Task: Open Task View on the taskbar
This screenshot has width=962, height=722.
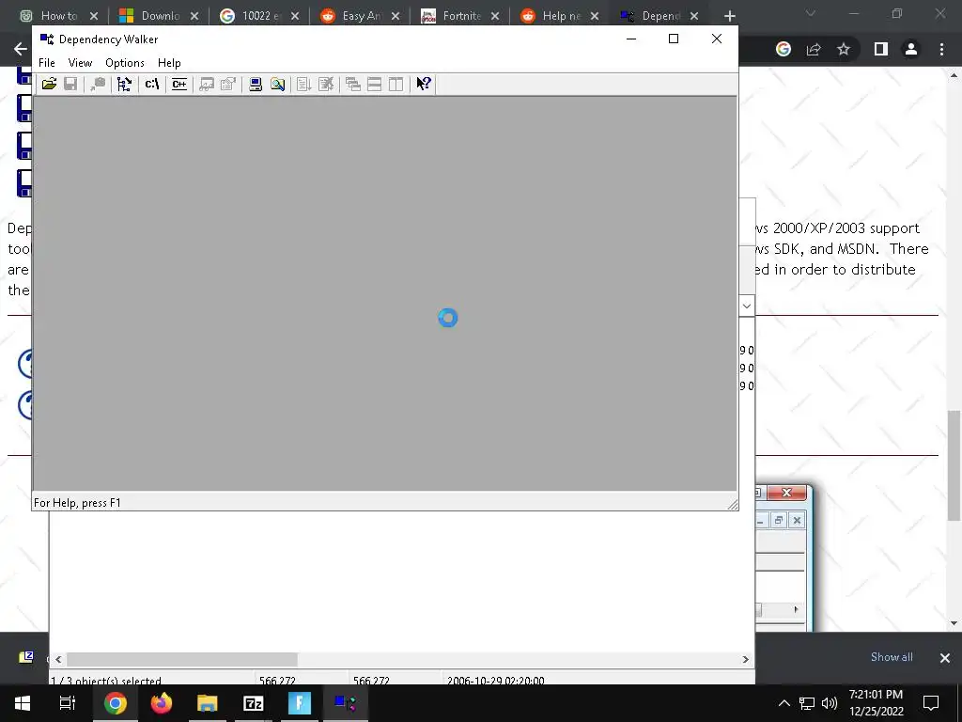Action: 67,703
